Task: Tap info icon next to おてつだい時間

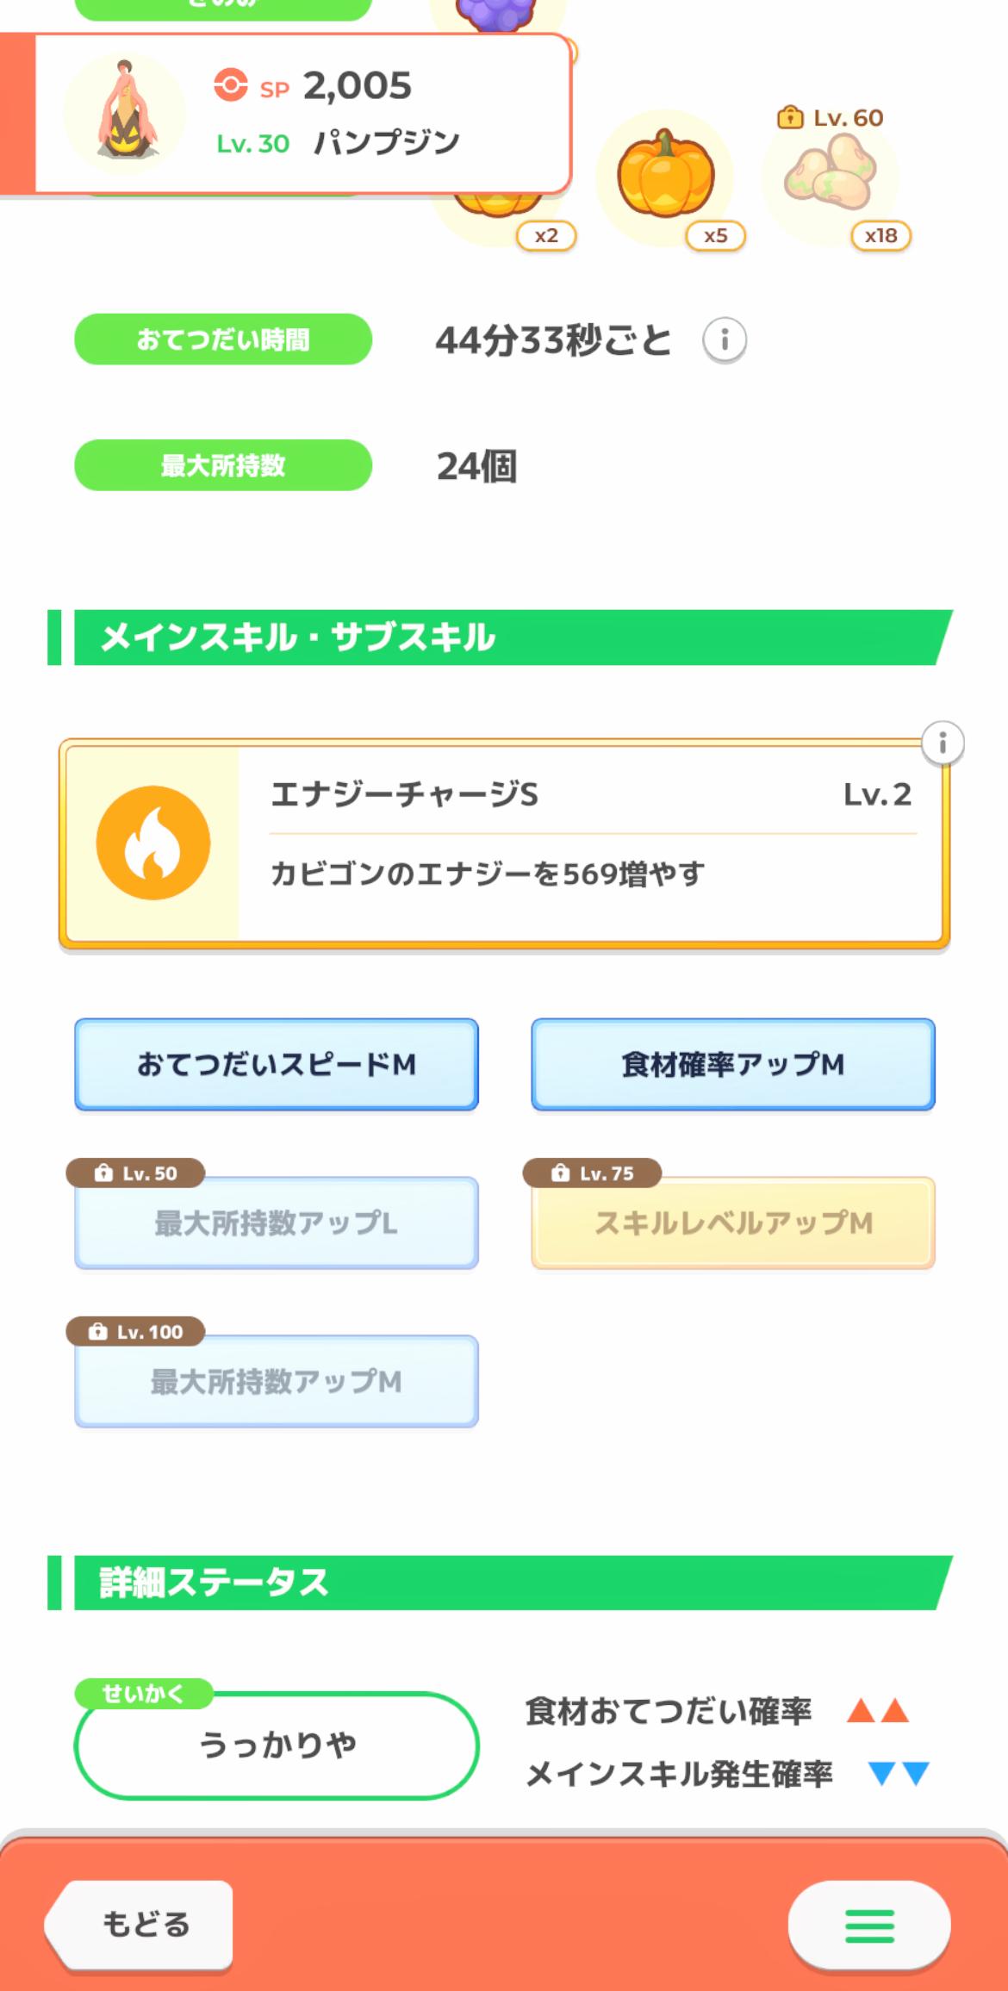Action: (x=724, y=340)
